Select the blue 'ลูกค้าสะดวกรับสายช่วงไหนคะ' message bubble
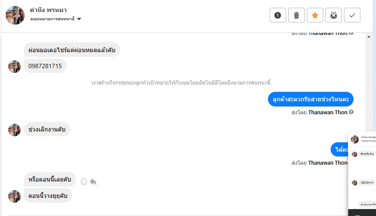The height and width of the screenshot is (216, 376). [310, 99]
